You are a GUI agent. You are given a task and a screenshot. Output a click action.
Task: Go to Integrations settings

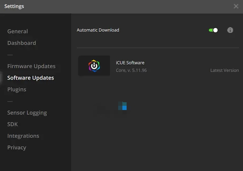[23, 136]
